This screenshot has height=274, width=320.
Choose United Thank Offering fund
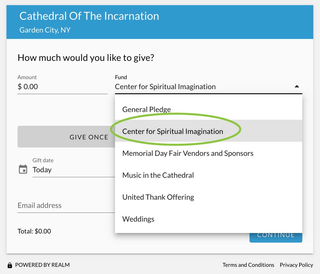coord(208,197)
